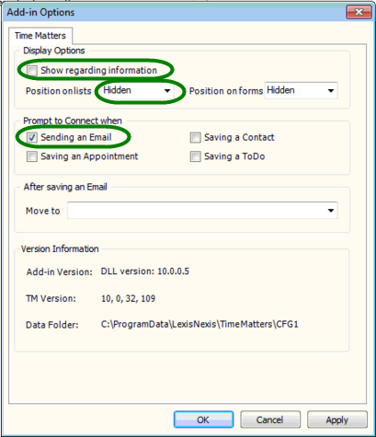The width and height of the screenshot is (376, 437).
Task: Select the Time Matters tab
Action: coord(40,36)
